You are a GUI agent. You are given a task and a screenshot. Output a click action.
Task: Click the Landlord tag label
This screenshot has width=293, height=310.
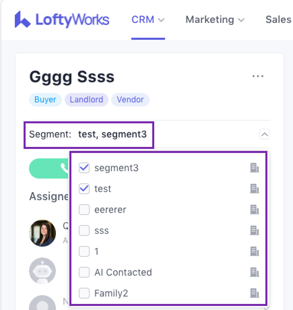(x=87, y=100)
